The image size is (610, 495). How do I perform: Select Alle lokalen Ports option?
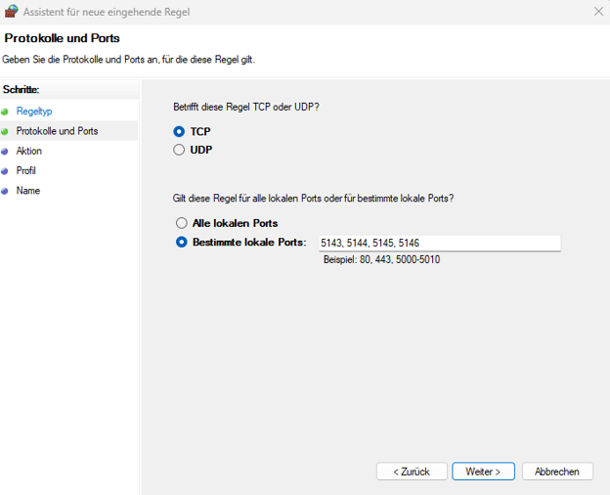click(181, 223)
